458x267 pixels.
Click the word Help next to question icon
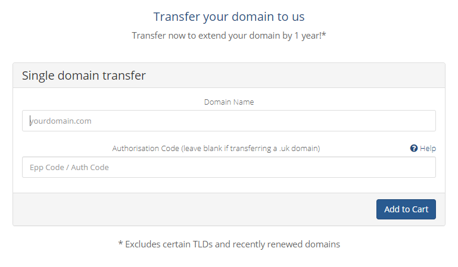click(428, 148)
